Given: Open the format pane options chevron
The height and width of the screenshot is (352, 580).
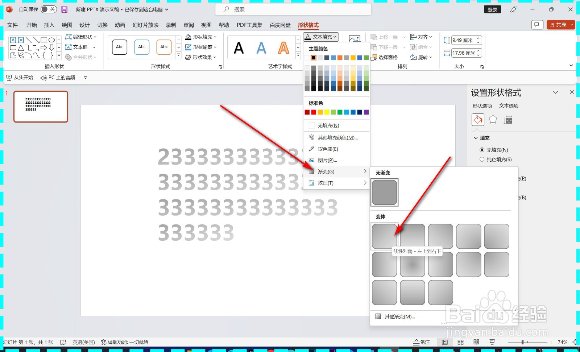Looking at the screenshot, I should [x=555, y=92].
